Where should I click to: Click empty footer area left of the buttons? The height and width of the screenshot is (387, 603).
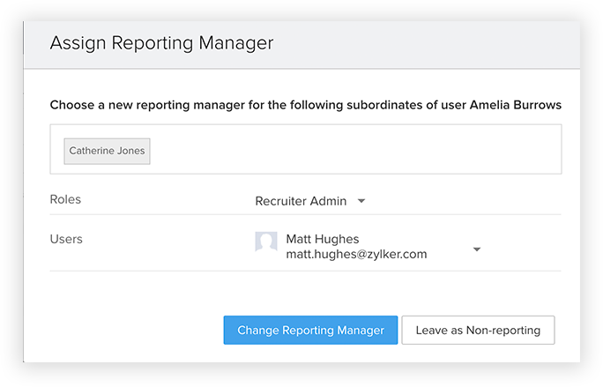pyautogui.click(x=123, y=331)
